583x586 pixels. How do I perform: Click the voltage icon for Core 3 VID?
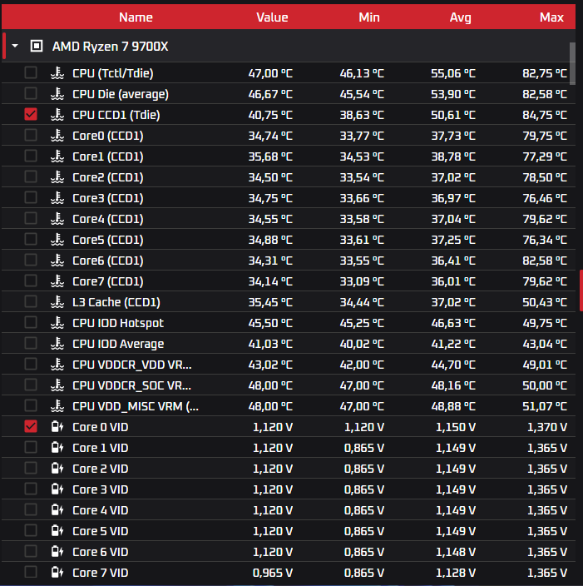57,489
